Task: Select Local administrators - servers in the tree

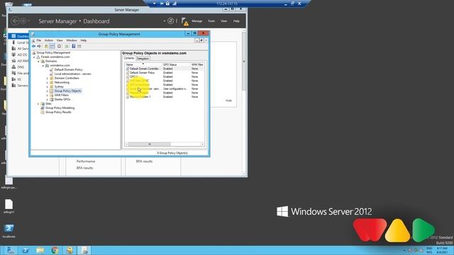Action: [x=72, y=74]
